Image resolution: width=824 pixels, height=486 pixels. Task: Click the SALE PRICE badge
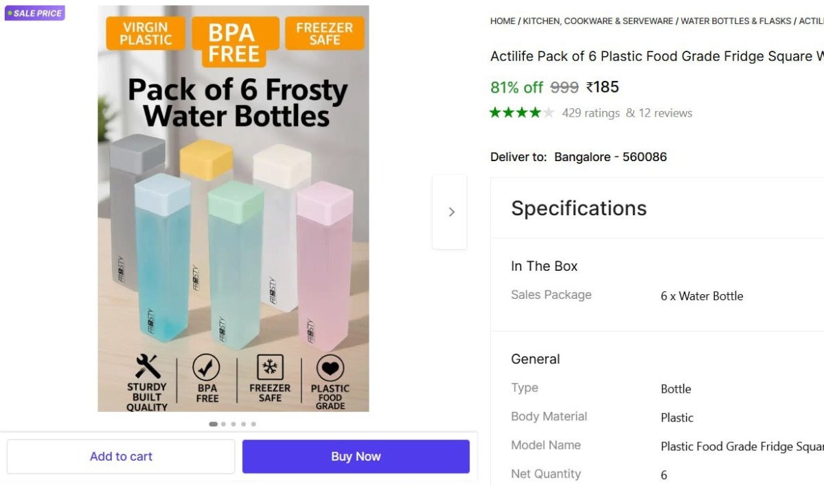click(34, 12)
